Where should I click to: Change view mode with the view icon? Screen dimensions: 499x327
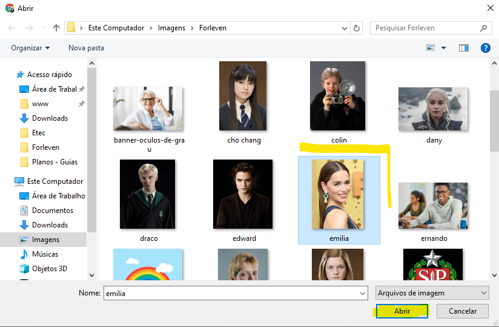click(x=431, y=48)
